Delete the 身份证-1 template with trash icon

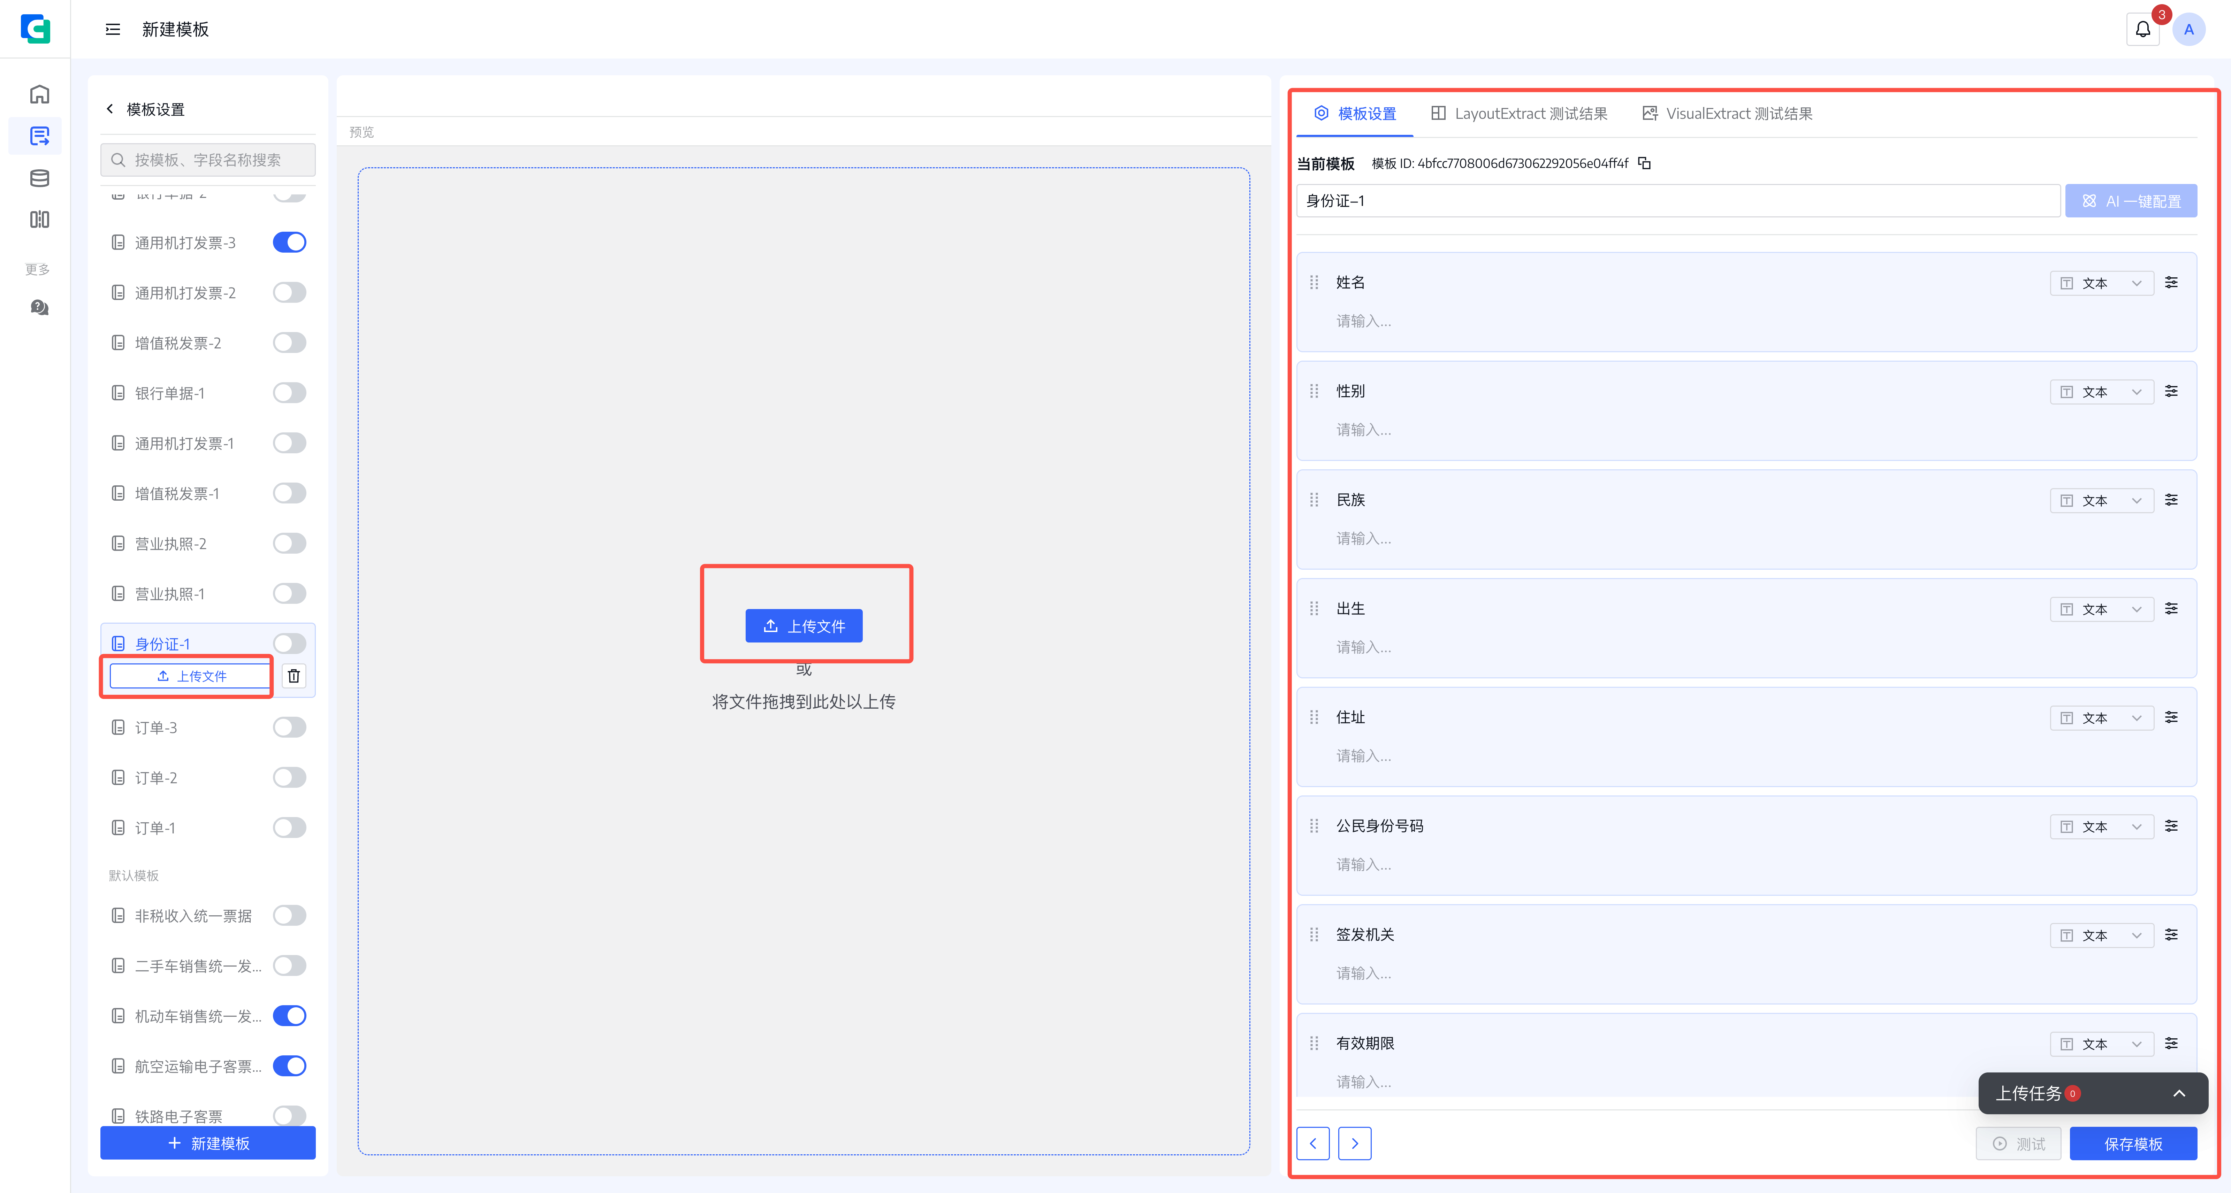pyautogui.click(x=294, y=676)
